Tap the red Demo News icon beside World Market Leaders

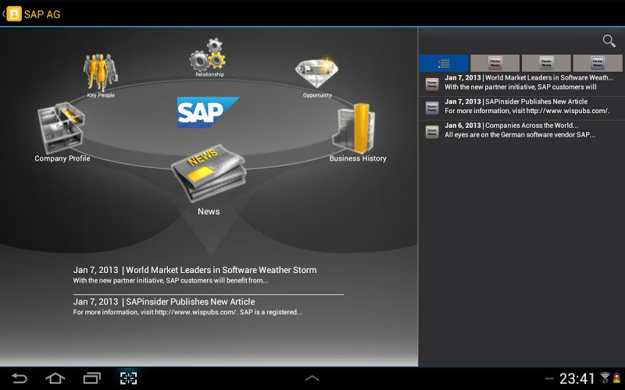click(432, 84)
